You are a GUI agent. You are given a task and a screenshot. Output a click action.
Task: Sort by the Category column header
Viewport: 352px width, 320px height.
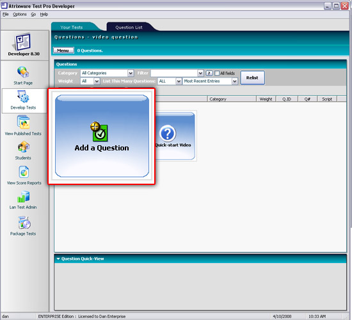(x=232, y=99)
